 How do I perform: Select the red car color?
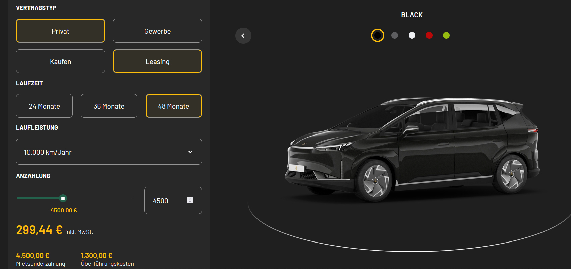(x=429, y=35)
